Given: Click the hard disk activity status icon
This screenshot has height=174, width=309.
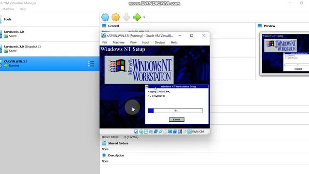Looking at the screenshot, I should coord(136,131).
